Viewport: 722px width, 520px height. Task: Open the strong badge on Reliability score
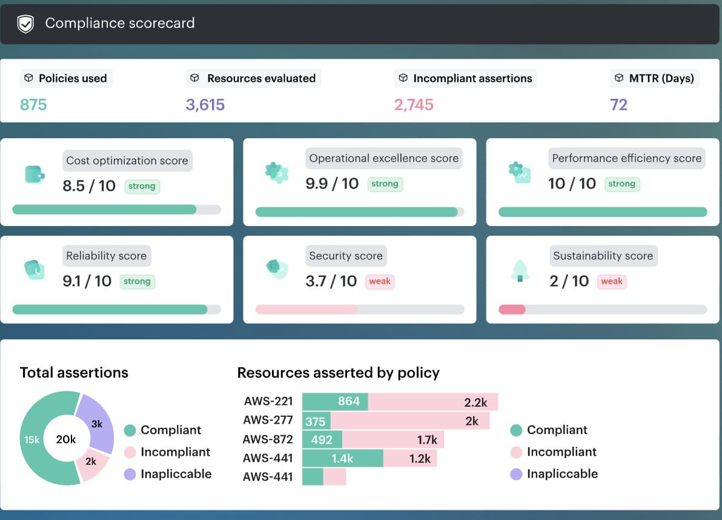pyautogui.click(x=137, y=281)
